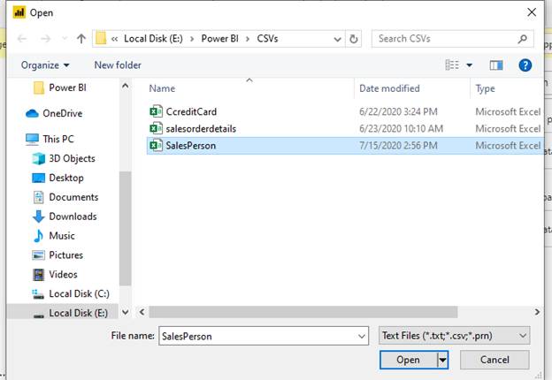Open Documents in navigation pane
The image size is (552, 380).
[73, 197]
